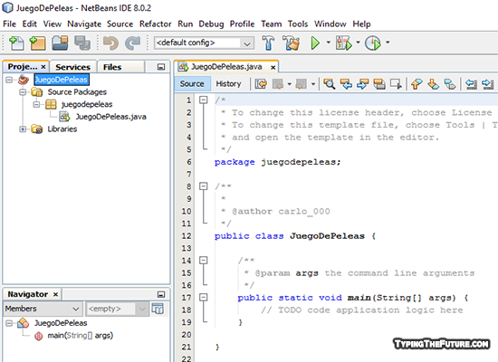Click the editor Back navigation icon
This screenshot has width=498, height=362.
click(x=278, y=84)
